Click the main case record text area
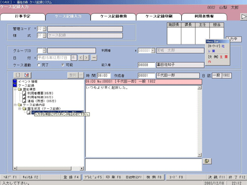Screen dimensions: 247x185 click(x=142, y=121)
